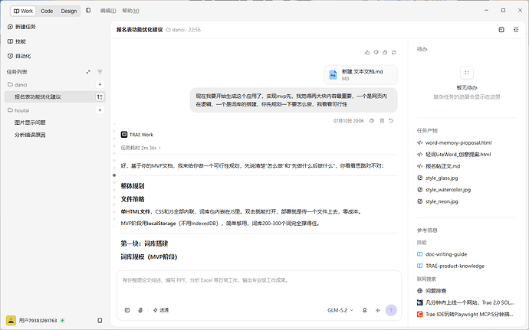Click the TRAE Work logo icon
The height and width of the screenshot is (330, 529).
point(123,135)
